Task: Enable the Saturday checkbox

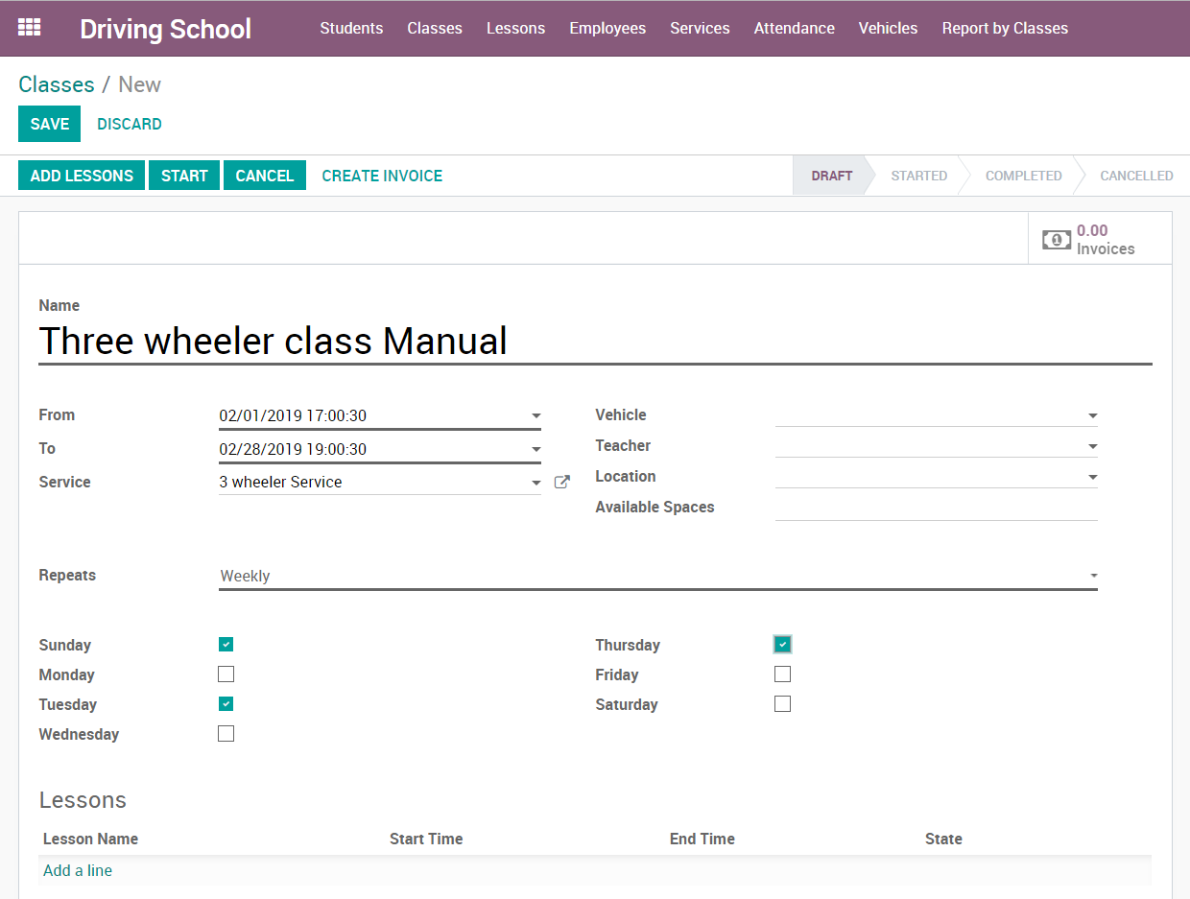Action: 783,704
